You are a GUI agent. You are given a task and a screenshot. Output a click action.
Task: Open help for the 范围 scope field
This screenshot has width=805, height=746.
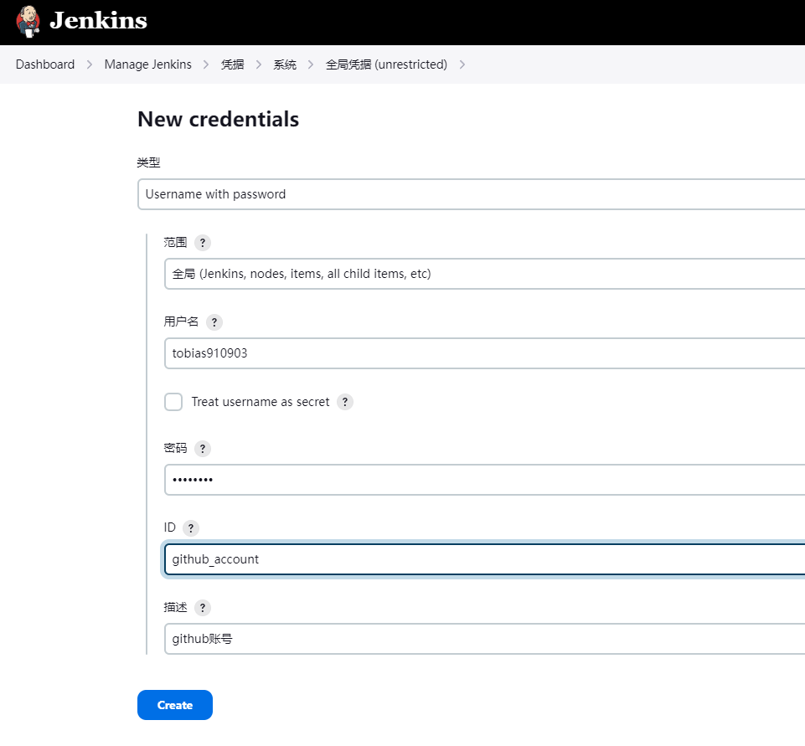pos(203,243)
